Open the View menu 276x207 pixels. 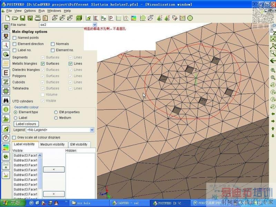tap(18, 11)
